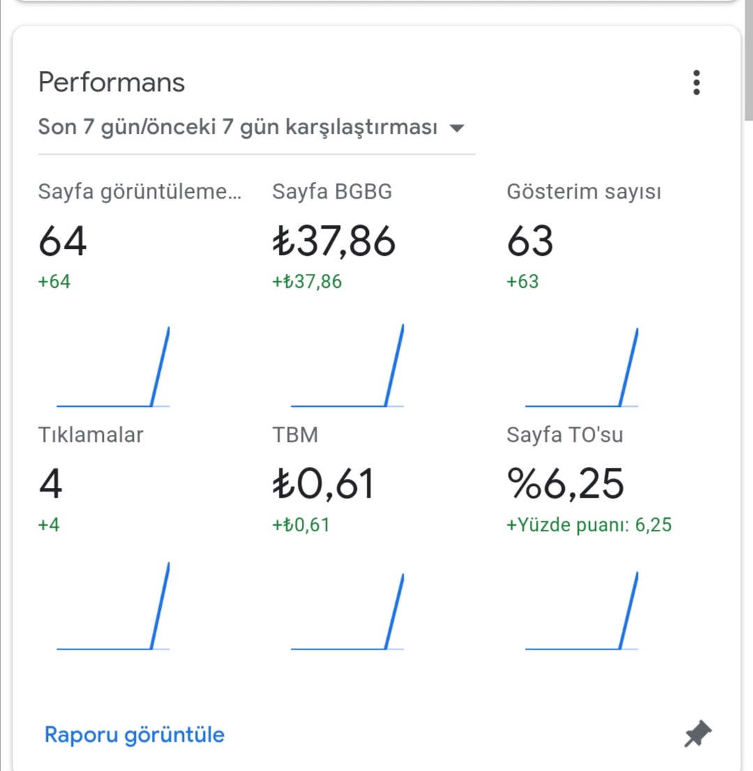Click the Sayfa BGBG sparkline chart
Image resolution: width=753 pixels, height=771 pixels.
tap(347, 366)
